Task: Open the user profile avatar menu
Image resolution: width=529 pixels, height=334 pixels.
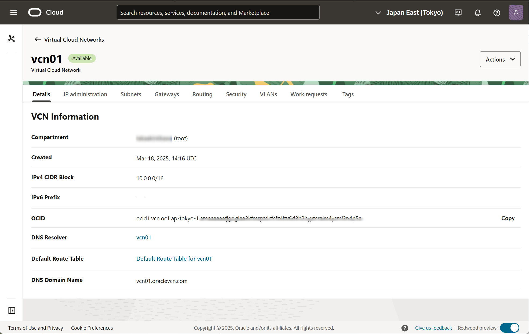Action: [x=516, y=12]
